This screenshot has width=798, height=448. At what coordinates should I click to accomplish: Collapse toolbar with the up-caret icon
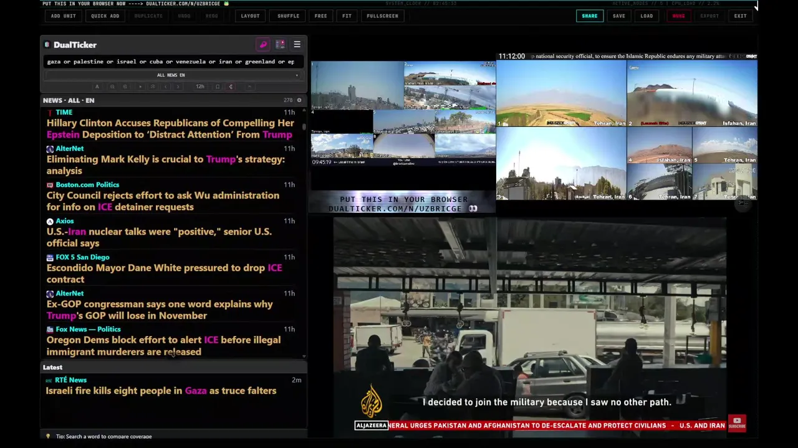click(249, 86)
